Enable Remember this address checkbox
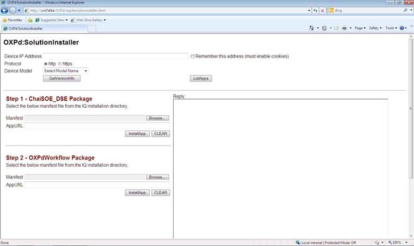 tap(193, 56)
